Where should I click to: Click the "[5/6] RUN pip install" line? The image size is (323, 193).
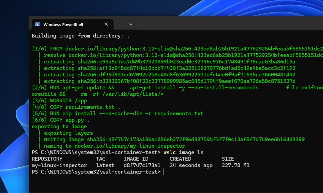point(118,114)
